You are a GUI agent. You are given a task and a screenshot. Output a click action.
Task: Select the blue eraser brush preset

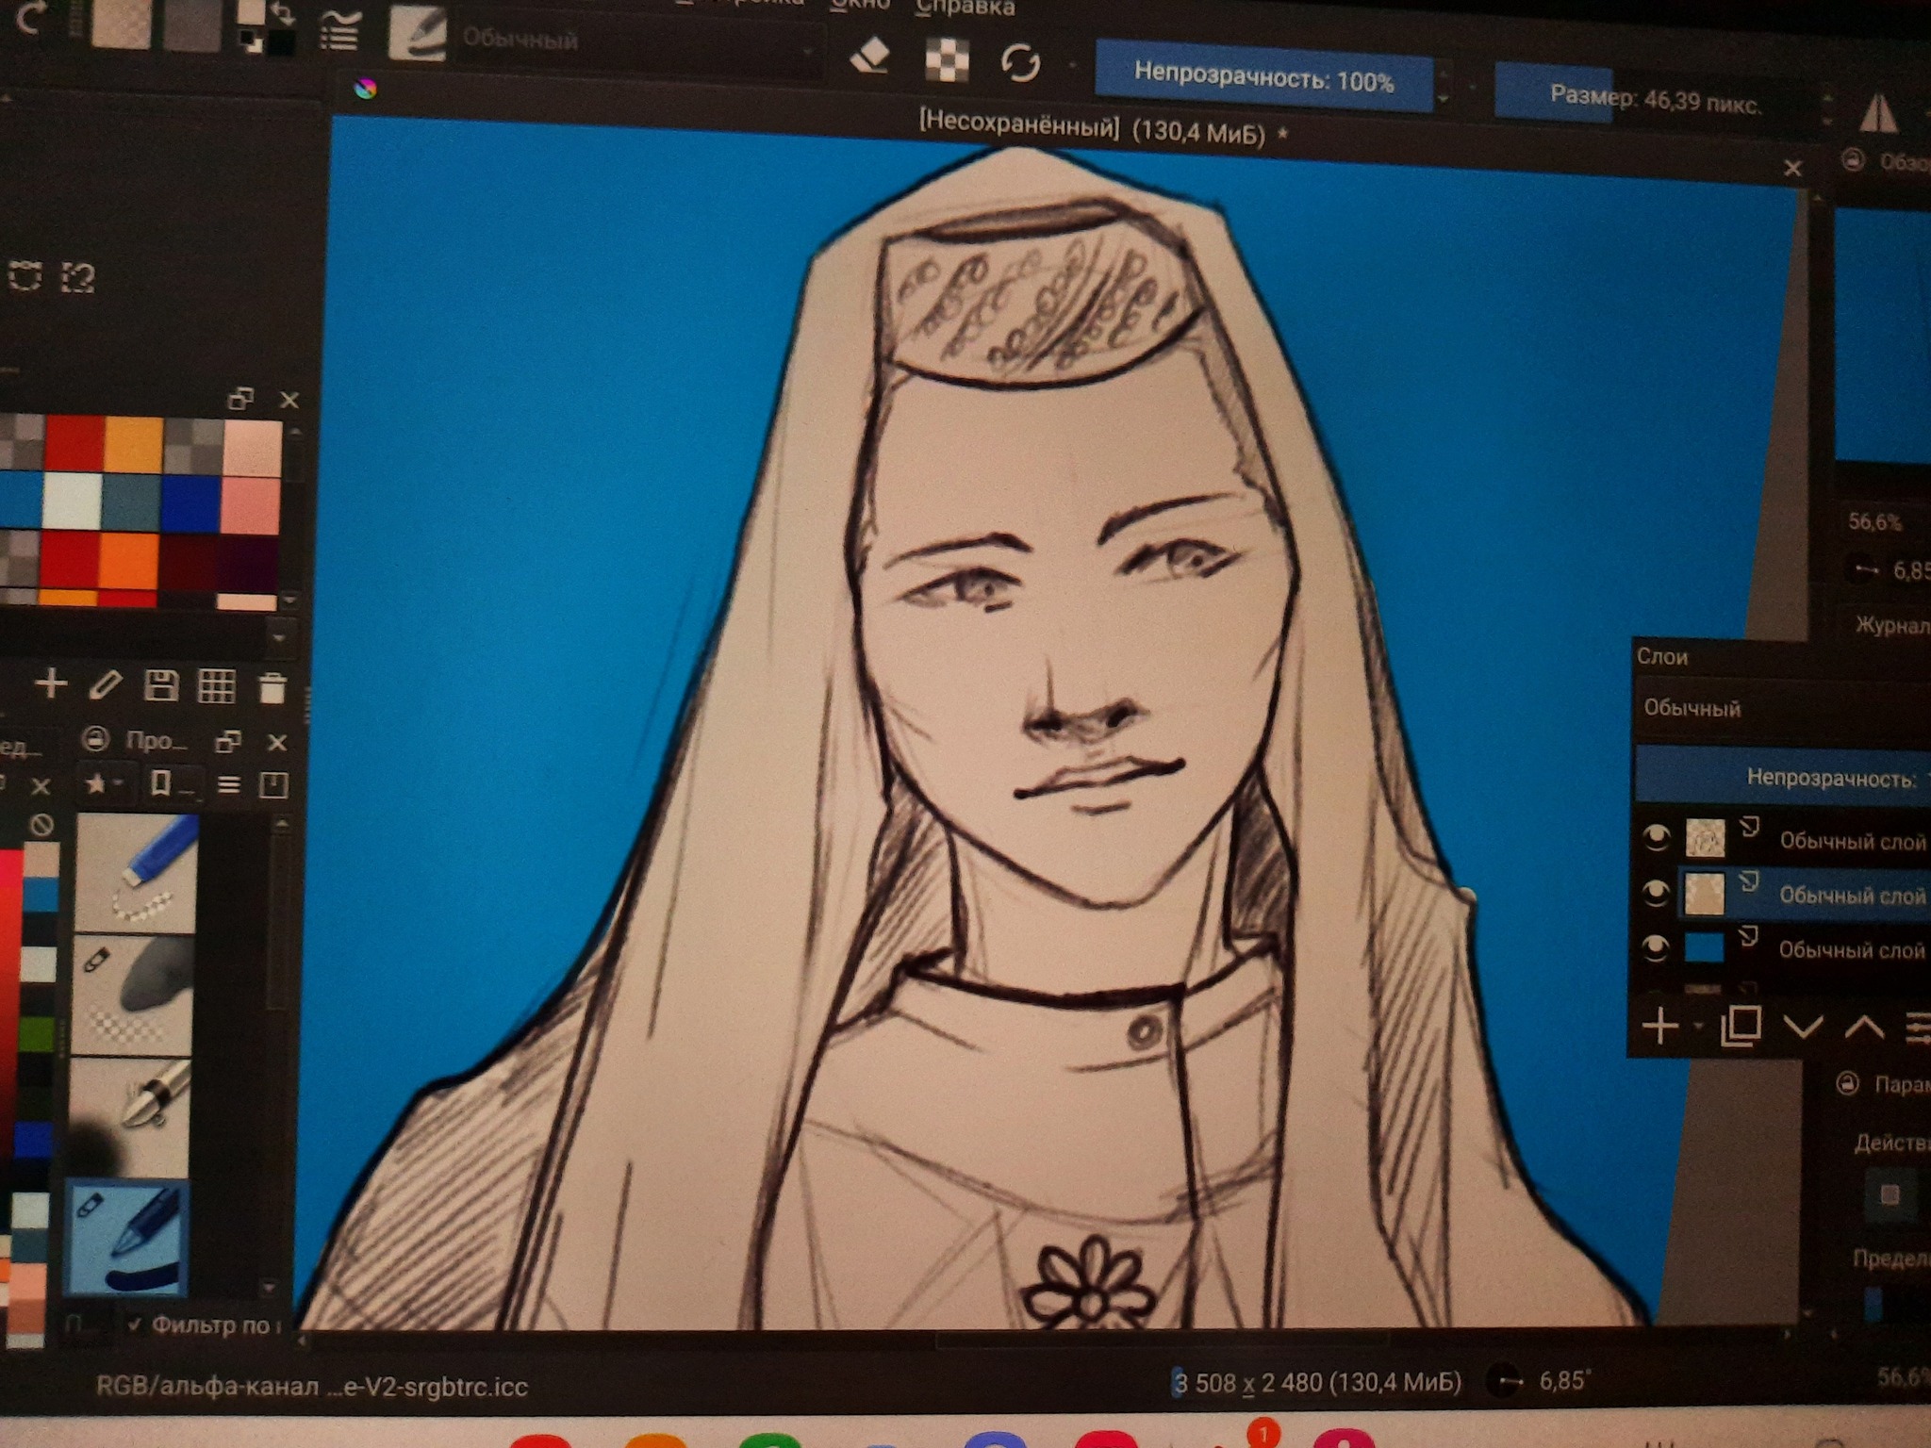(137, 872)
